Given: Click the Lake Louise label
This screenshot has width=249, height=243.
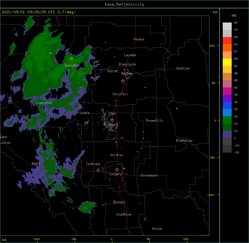Looking at the screenshot, I should click(5, 140).
